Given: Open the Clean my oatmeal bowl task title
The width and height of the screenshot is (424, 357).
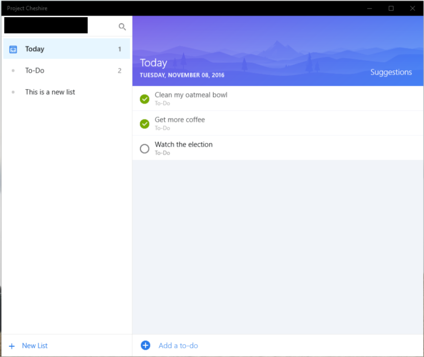Looking at the screenshot, I should (x=191, y=95).
